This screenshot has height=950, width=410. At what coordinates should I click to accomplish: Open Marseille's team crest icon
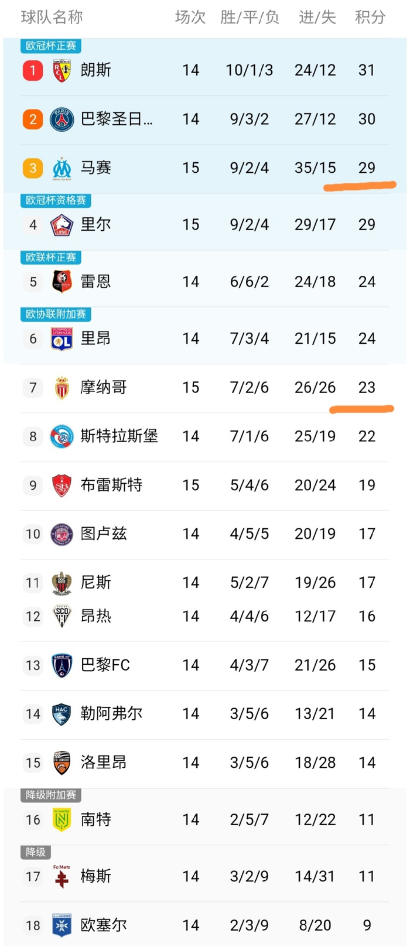point(60,168)
